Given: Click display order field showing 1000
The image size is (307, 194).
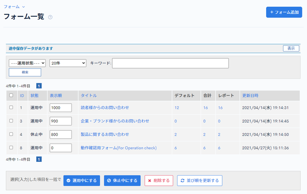Looking at the screenshot, I should click(x=61, y=108).
